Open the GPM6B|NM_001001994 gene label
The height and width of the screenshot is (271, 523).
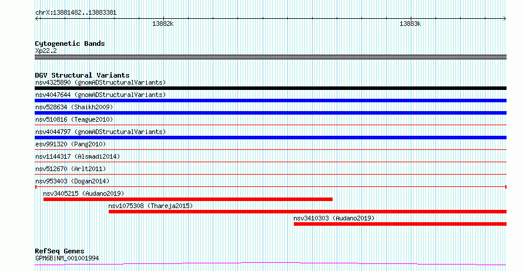(67, 258)
